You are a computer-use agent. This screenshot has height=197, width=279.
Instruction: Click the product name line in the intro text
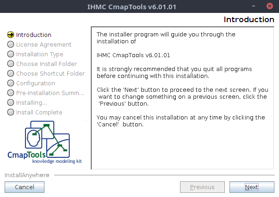[x=133, y=54]
